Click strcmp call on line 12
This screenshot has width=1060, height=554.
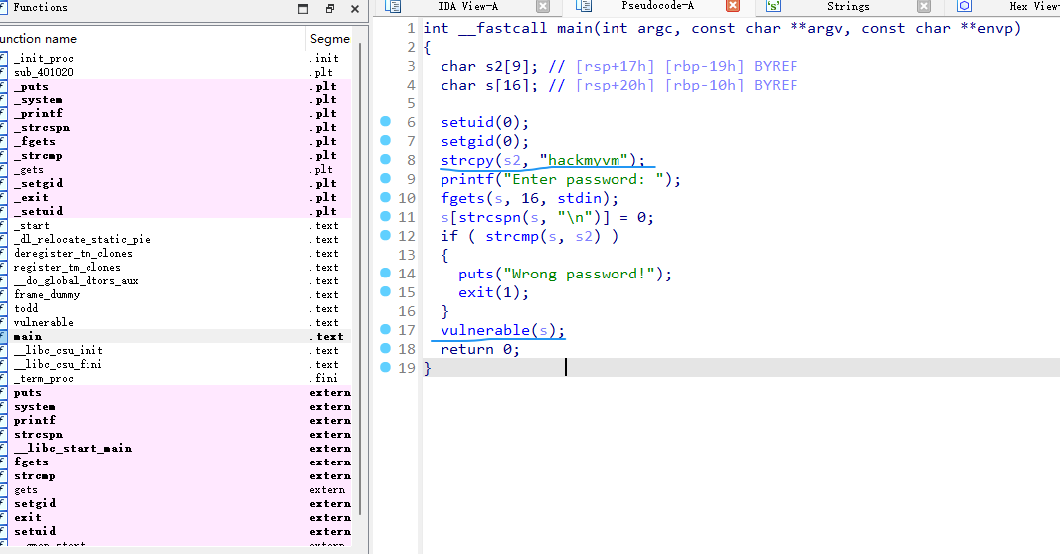tap(512, 236)
